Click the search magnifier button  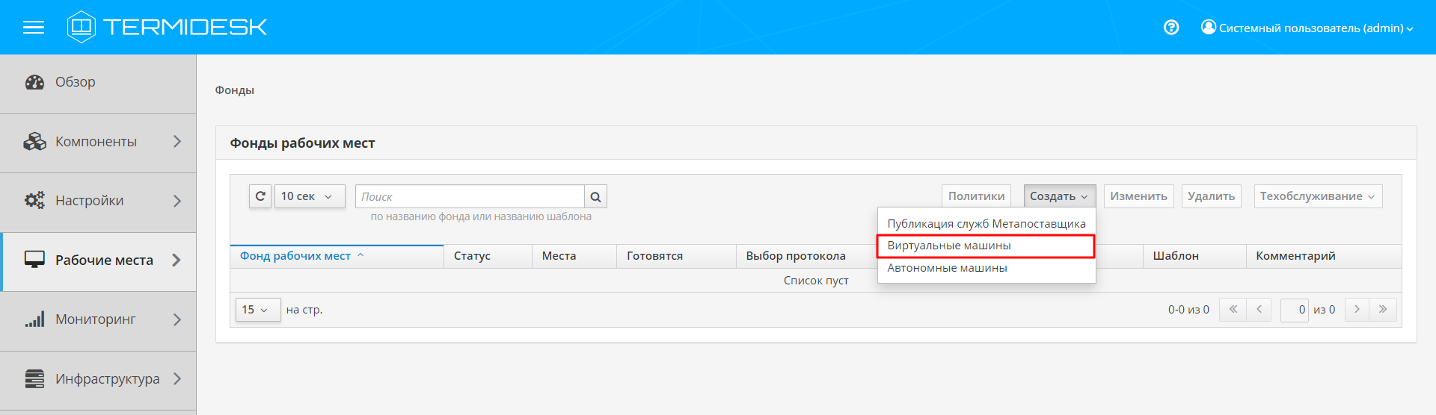click(595, 197)
